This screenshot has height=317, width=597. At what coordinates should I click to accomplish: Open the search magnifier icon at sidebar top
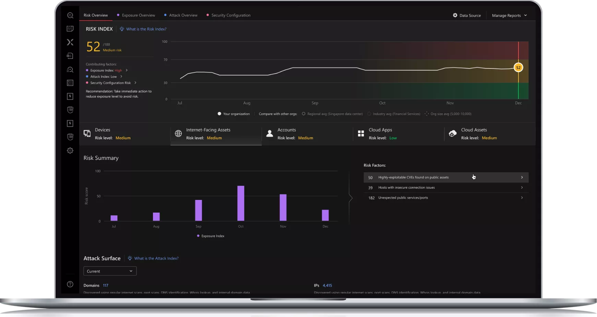[70, 15]
